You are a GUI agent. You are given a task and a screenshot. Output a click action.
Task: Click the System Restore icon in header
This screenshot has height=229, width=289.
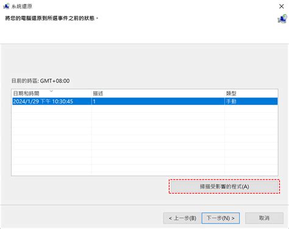pyautogui.click(x=282, y=19)
